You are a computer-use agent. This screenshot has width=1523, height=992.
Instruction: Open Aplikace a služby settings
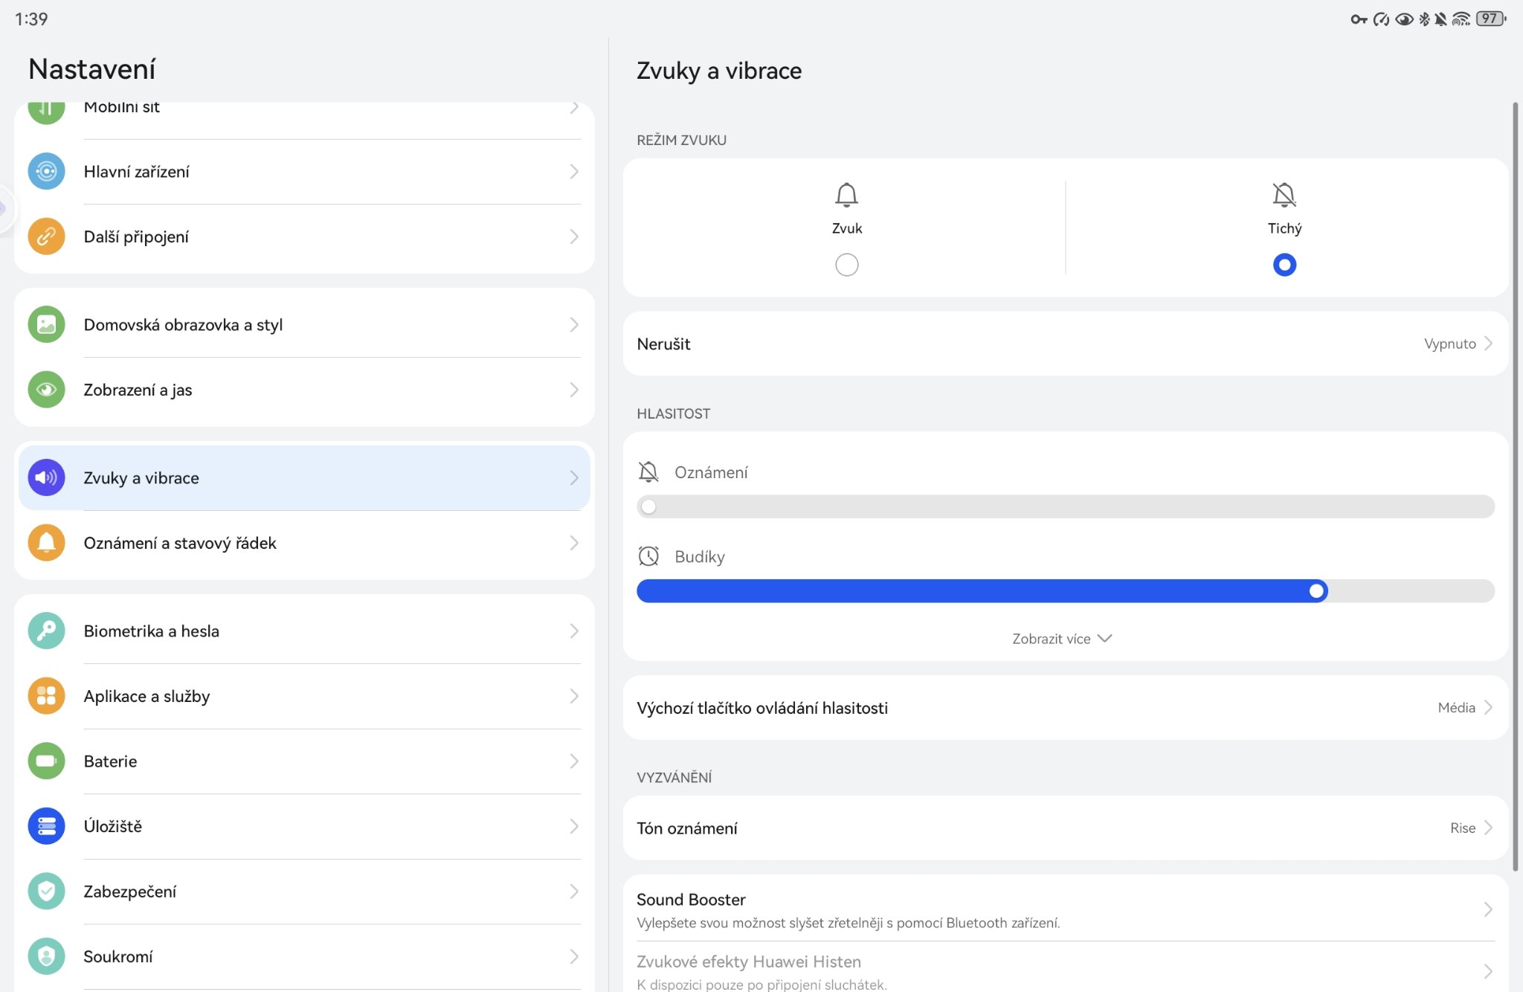click(x=303, y=697)
